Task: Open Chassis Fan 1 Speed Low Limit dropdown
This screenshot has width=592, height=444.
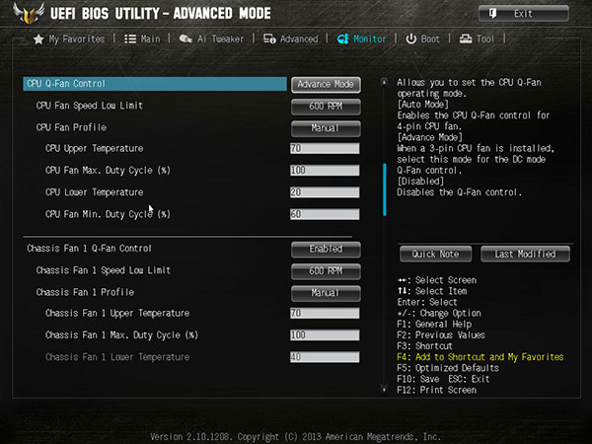Action: pyautogui.click(x=326, y=271)
